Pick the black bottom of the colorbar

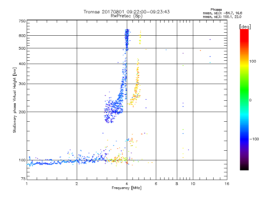pos(244,168)
